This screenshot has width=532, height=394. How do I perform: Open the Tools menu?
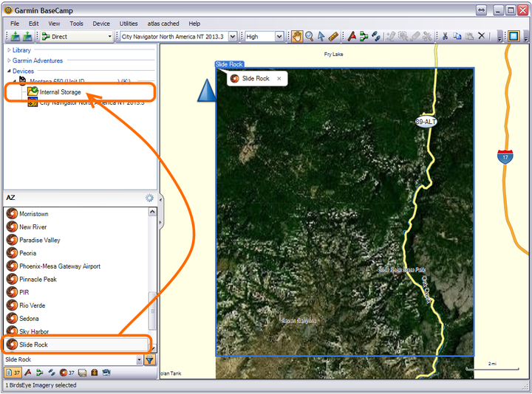point(76,24)
